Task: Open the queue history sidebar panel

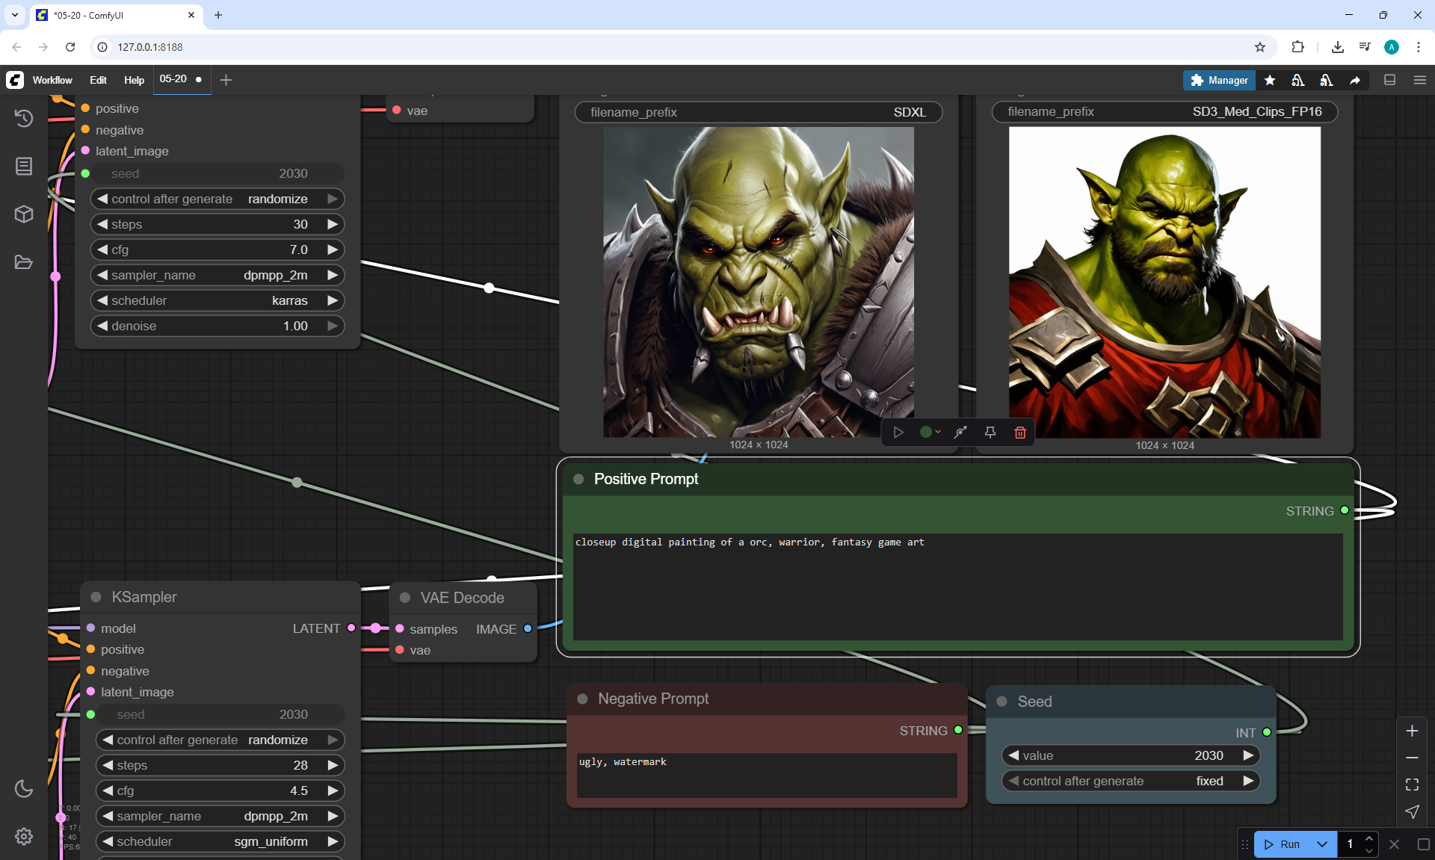Action: point(24,118)
